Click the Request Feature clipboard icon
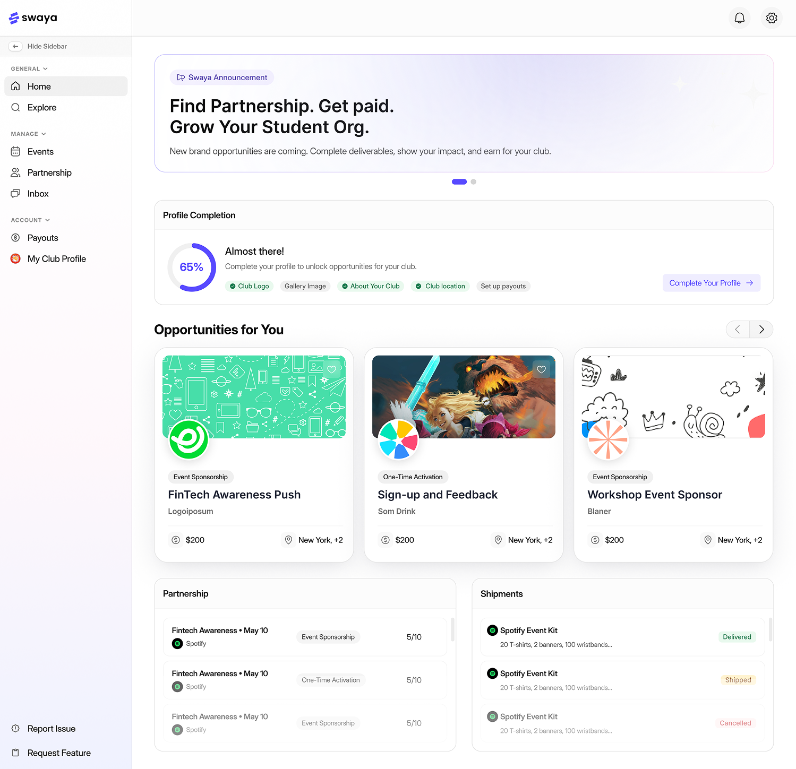 click(x=16, y=753)
